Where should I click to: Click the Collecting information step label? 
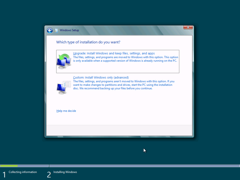(x=23, y=172)
